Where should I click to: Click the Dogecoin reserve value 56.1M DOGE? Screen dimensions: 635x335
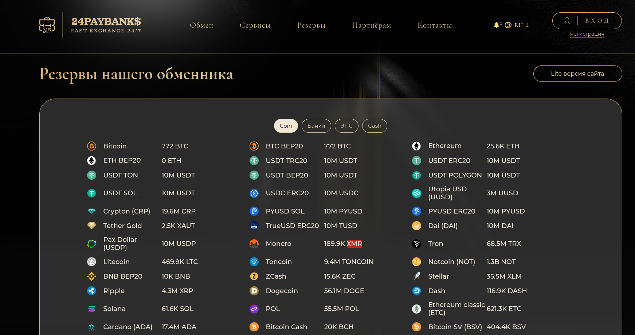pos(344,291)
